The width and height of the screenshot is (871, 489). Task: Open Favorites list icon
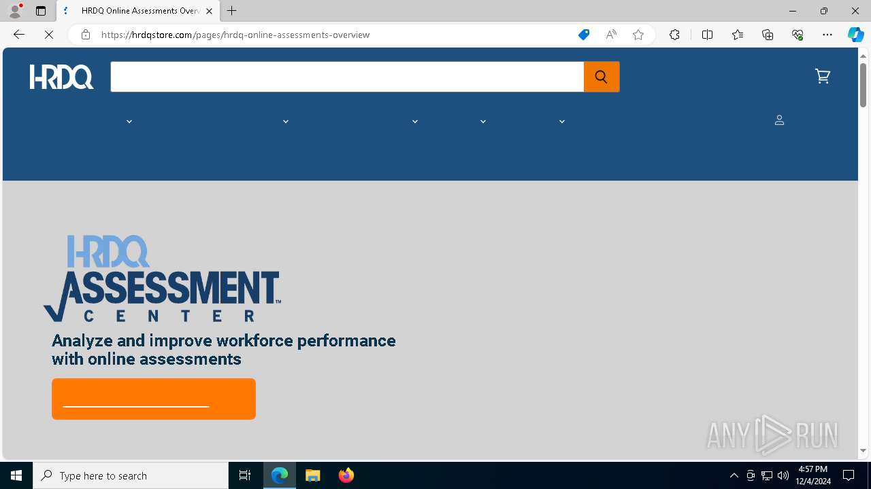click(x=738, y=35)
